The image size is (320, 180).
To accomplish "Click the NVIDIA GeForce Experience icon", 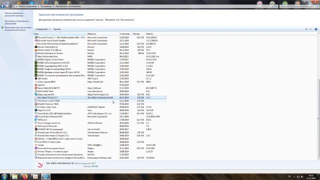I will 36,62.
